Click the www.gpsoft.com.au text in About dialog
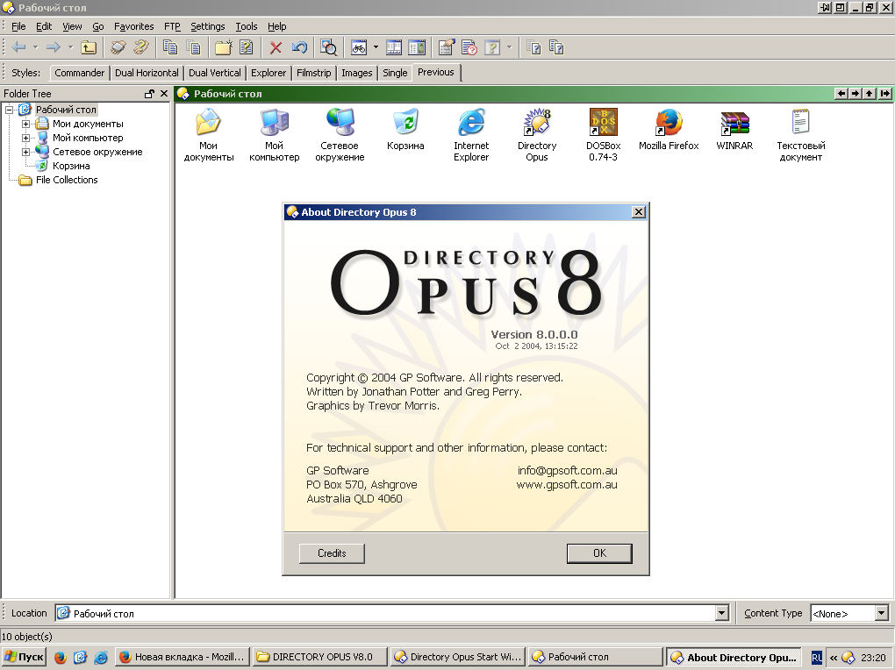895x670 pixels. click(567, 485)
